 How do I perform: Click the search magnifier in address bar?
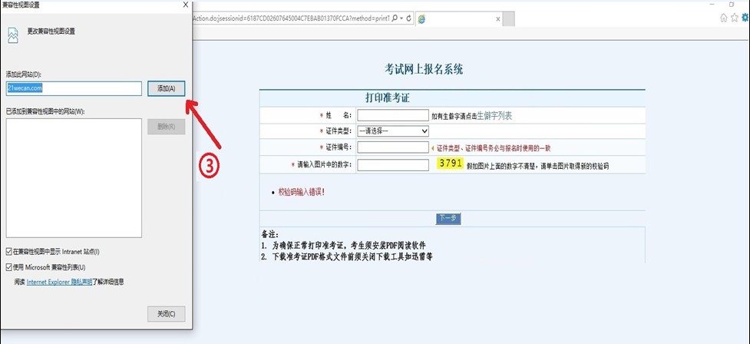(x=394, y=17)
